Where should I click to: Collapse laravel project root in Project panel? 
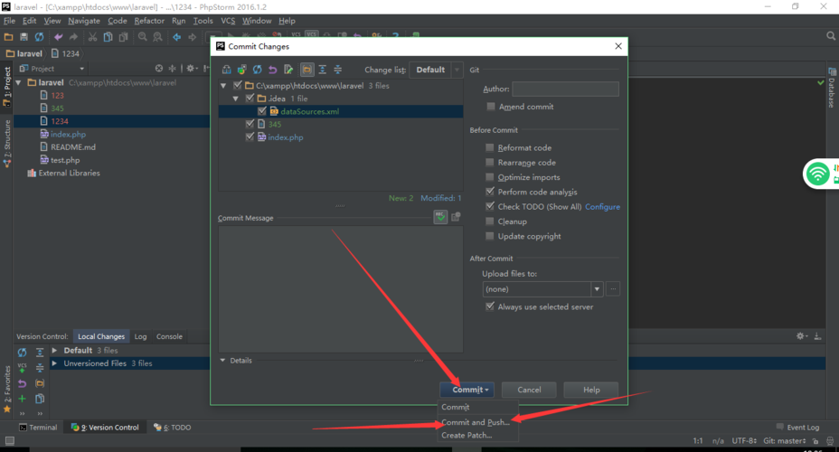(19, 82)
